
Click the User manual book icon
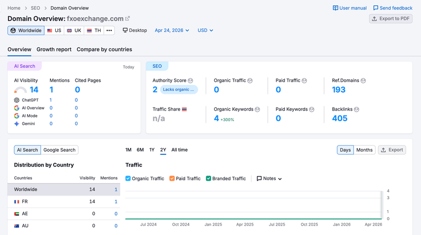coord(335,8)
